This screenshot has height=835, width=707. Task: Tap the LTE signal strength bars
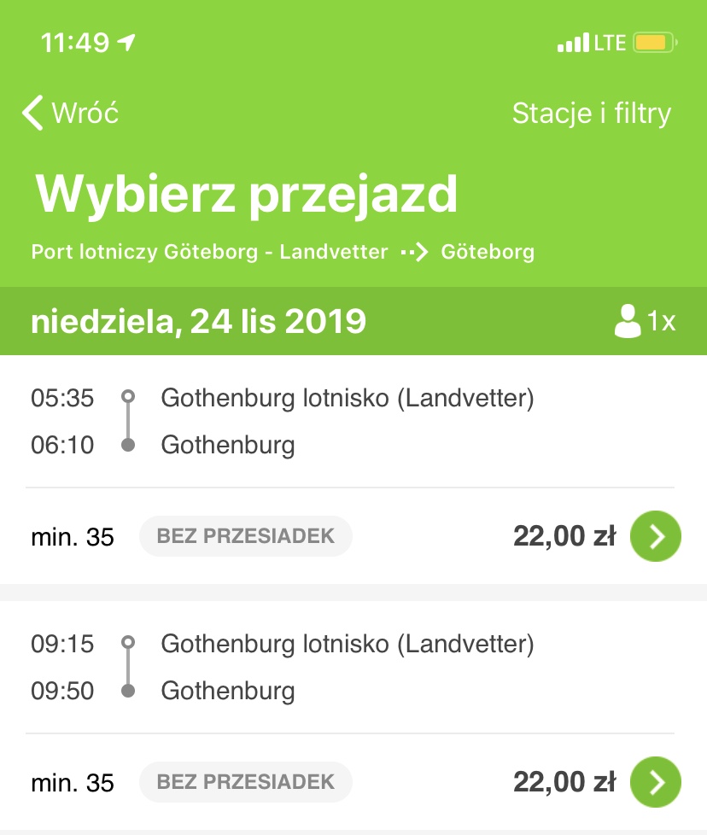pyautogui.click(x=573, y=43)
